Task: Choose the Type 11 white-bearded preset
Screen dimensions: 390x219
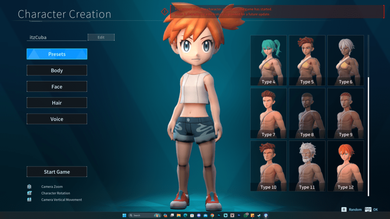Action: [307, 165]
